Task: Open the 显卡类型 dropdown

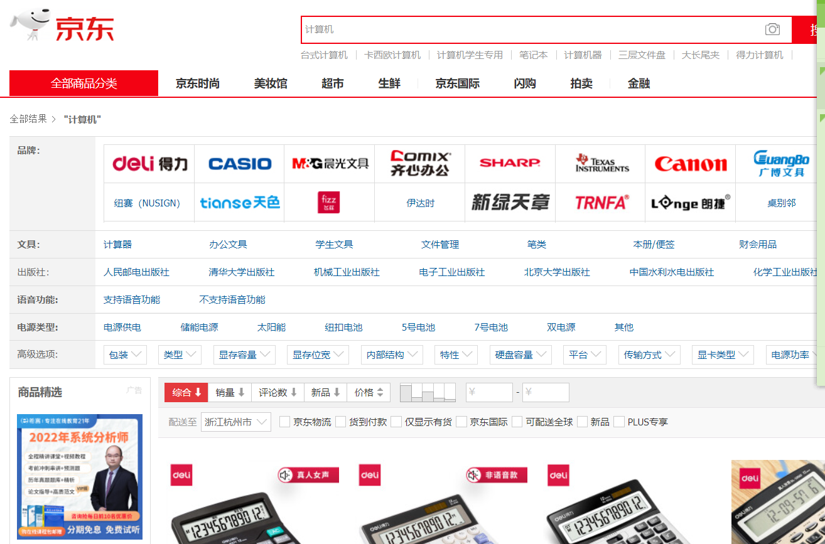Action: (723, 355)
